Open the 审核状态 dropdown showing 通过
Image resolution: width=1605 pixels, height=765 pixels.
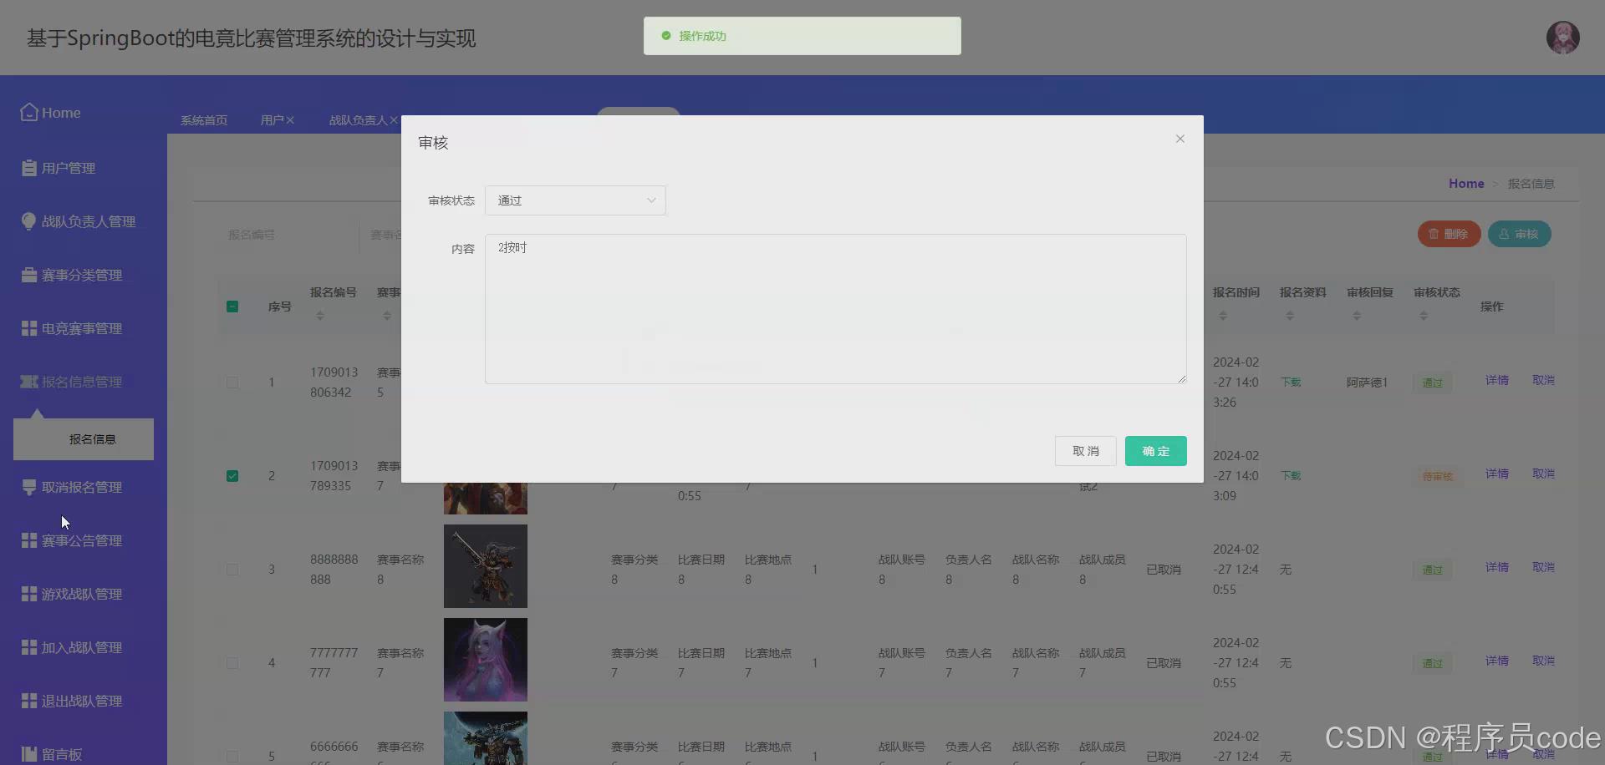pos(575,200)
